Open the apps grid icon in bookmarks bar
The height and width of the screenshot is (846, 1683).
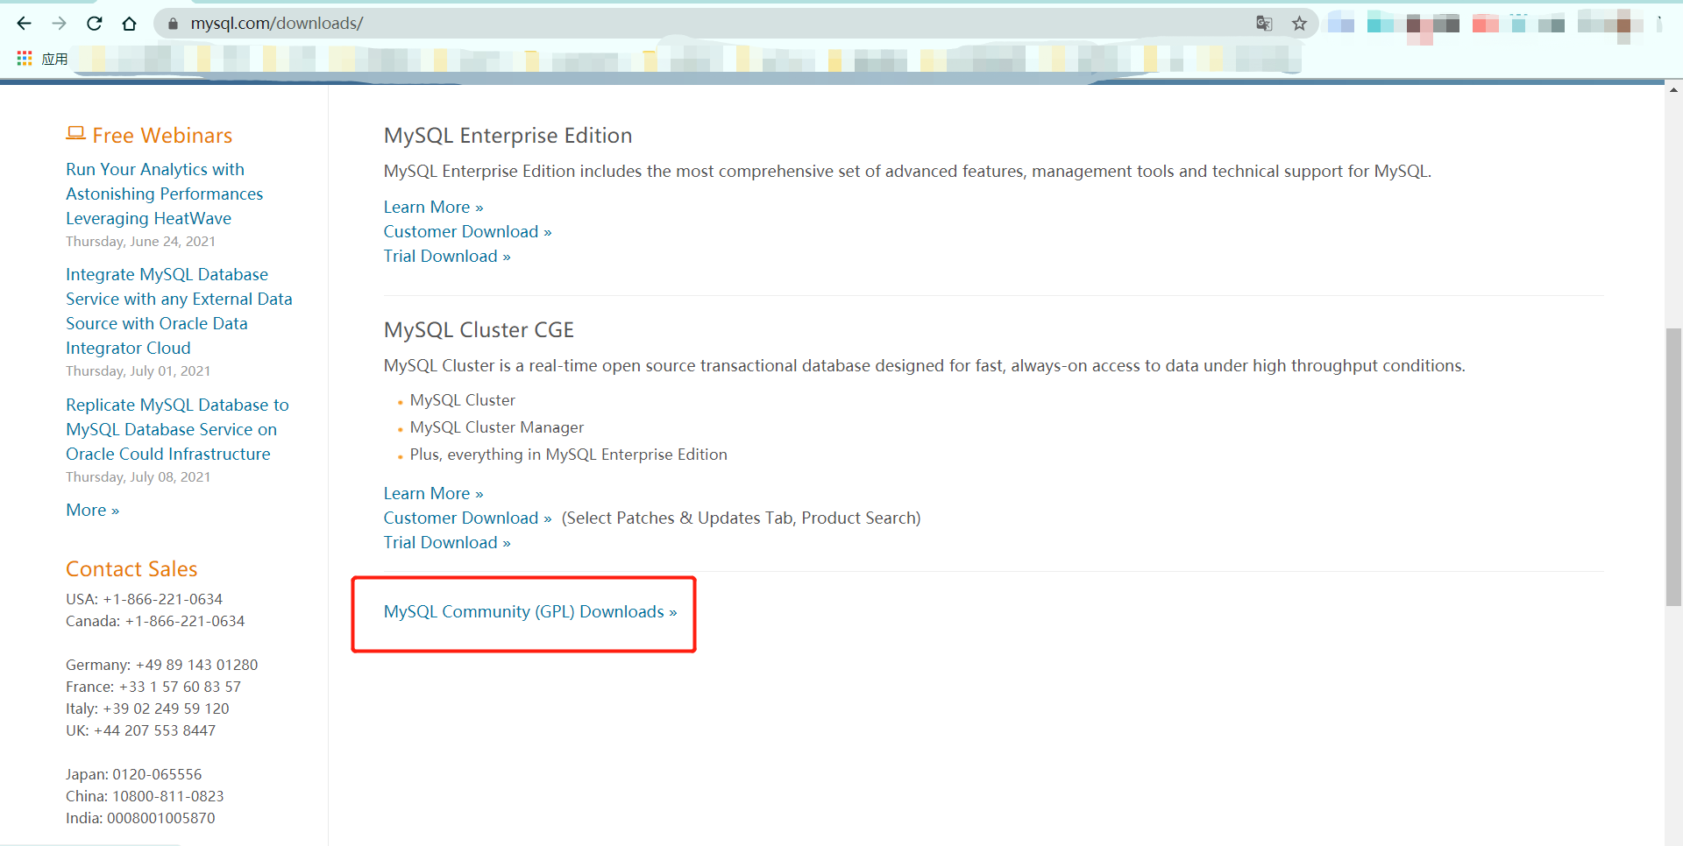tap(25, 58)
